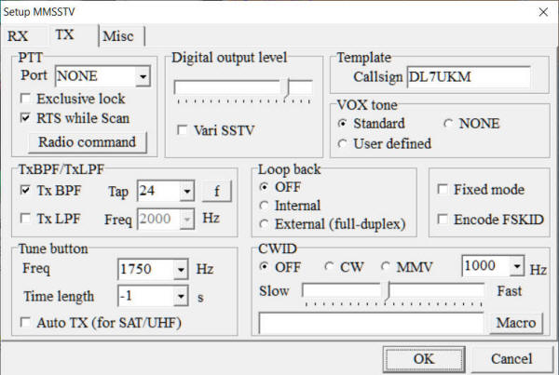Click the Macro button
Image resolution: width=559 pixels, height=375 pixels.
click(513, 323)
